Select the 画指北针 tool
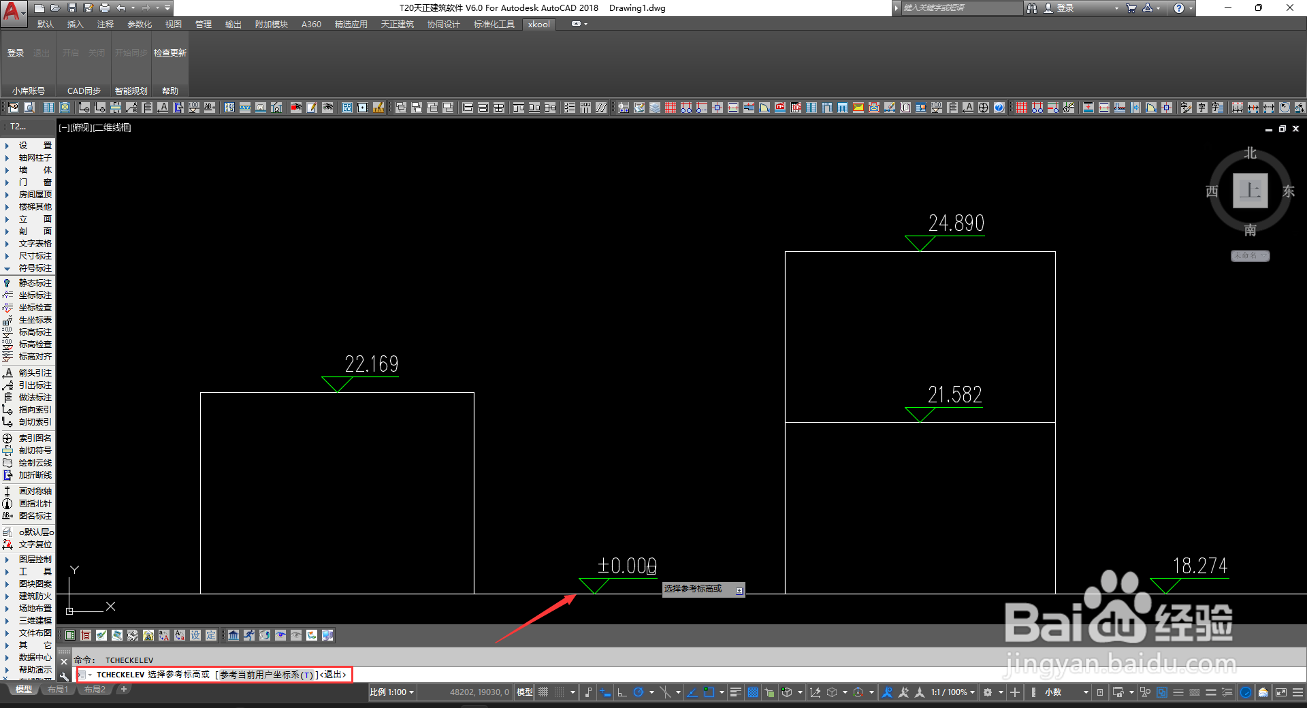Image resolution: width=1307 pixels, height=708 pixels. tap(27, 504)
